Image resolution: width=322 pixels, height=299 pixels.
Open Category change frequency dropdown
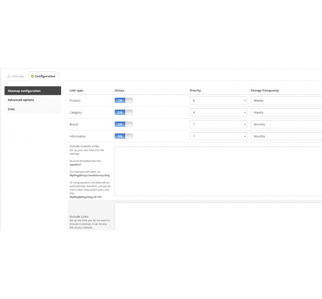(x=286, y=112)
